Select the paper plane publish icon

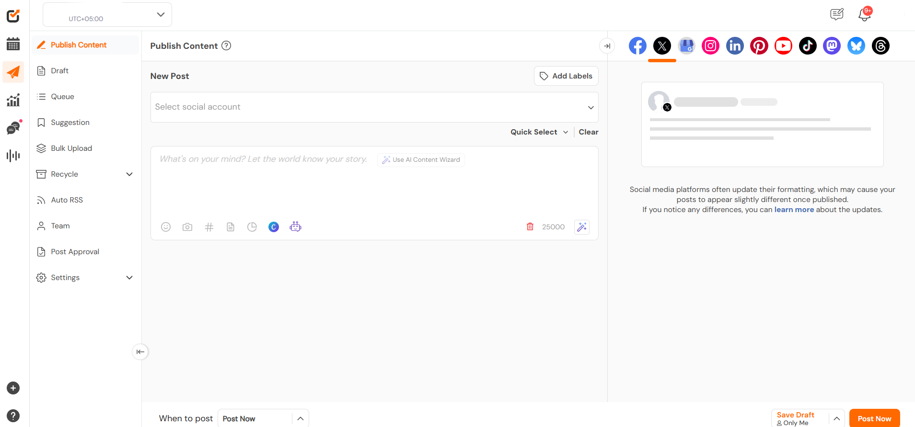click(x=13, y=72)
